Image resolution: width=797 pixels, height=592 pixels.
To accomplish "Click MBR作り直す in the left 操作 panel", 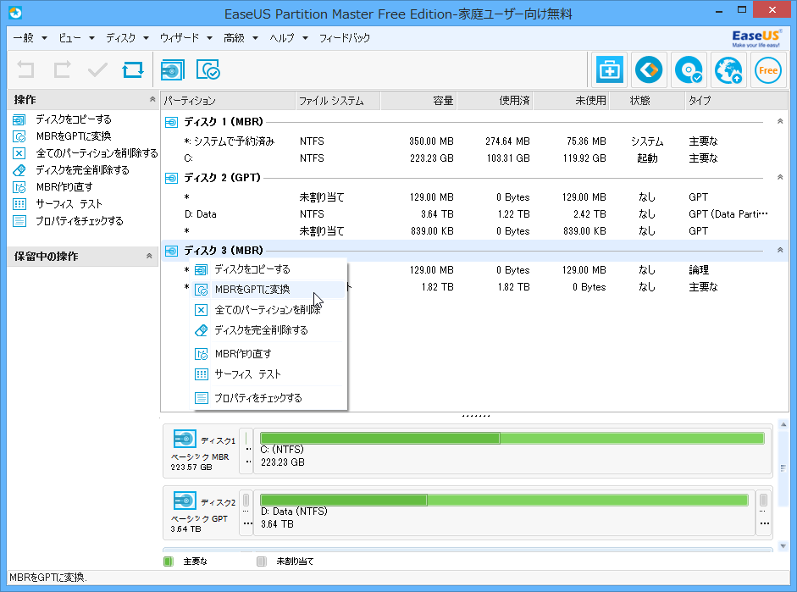I will point(64,187).
